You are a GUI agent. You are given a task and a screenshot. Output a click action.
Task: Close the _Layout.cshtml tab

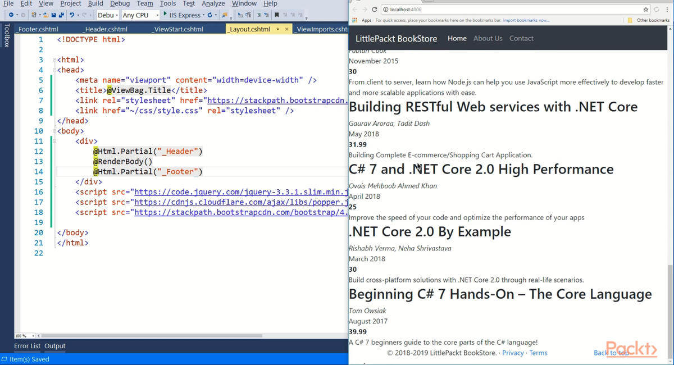pos(286,29)
